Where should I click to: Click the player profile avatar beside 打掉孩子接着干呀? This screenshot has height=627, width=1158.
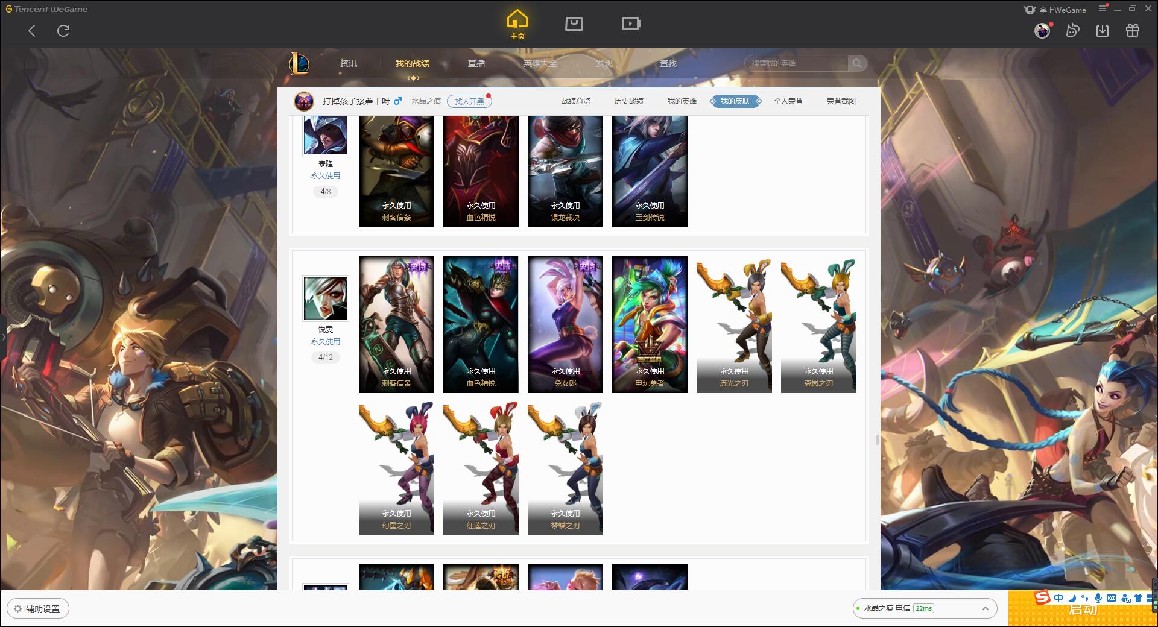(x=304, y=101)
